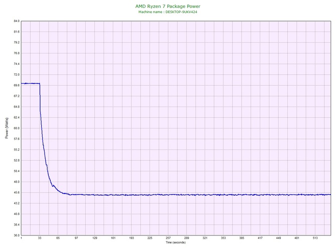The height and width of the screenshot is (251, 336).
Task: Select the 'Time (seconds)' x-axis label
Action: click(x=176, y=242)
